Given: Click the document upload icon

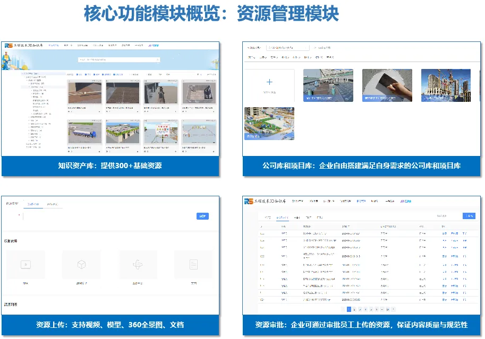Looking at the screenshot, I should [193, 264].
